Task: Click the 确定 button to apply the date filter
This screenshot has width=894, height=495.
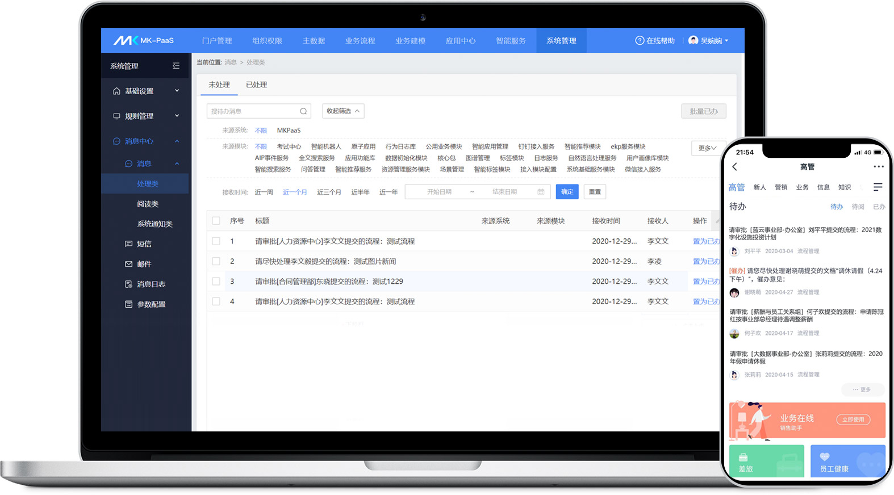Action: [567, 192]
